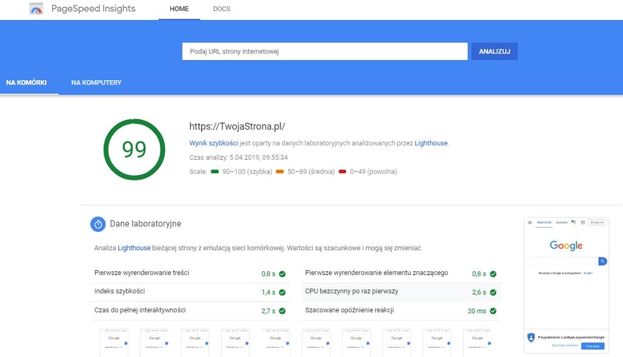Select the Szacowane opóźnienie reakcji label
This screenshot has height=357, width=623.
coord(349,310)
